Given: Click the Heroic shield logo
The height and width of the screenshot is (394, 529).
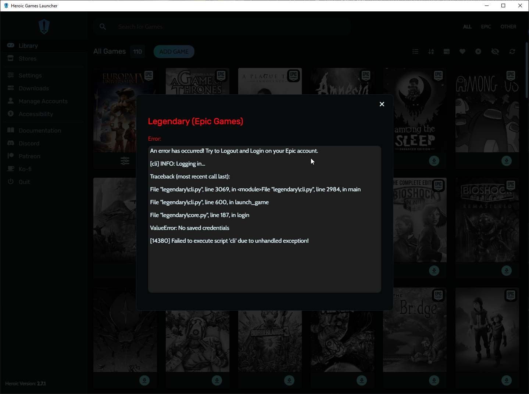Looking at the screenshot, I should point(43,26).
